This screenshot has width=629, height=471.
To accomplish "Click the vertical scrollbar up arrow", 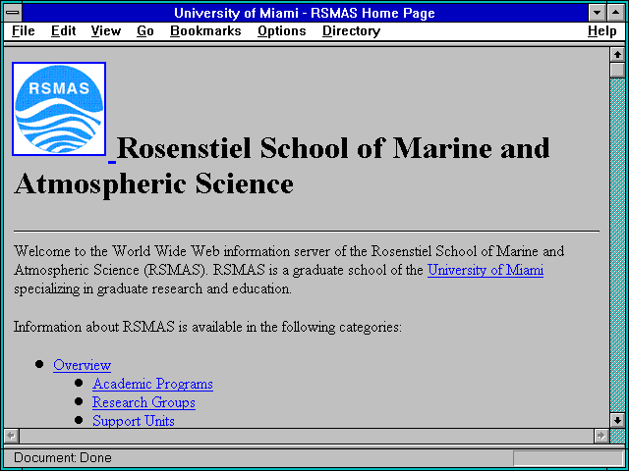I will [x=617, y=55].
